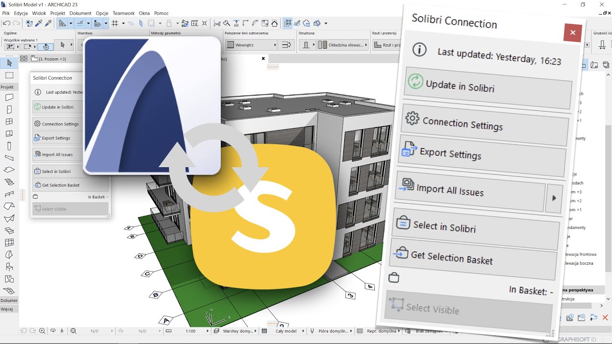The height and width of the screenshot is (344, 612).
Task: Select the Curtain Wall tool in toolbox
Action: pos(9,243)
